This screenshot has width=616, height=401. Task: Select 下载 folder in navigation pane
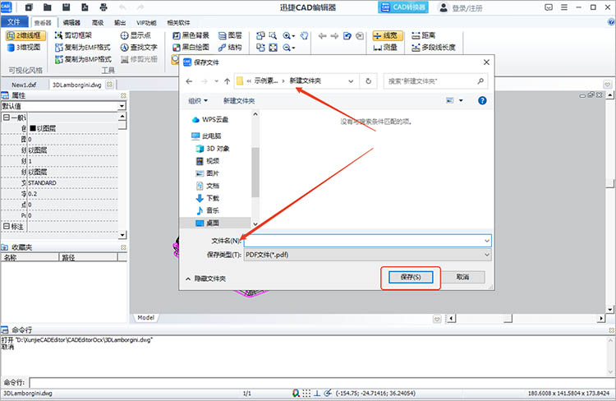pos(208,198)
